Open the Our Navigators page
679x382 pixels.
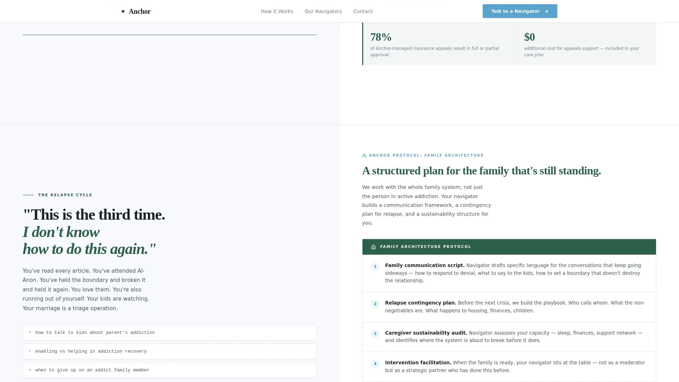pos(323,11)
